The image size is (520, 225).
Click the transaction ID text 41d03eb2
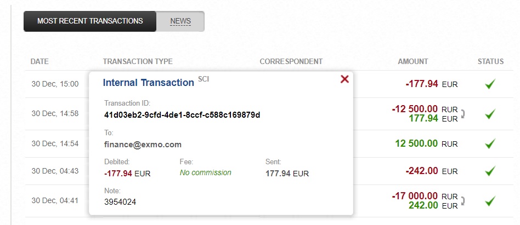tap(182, 115)
